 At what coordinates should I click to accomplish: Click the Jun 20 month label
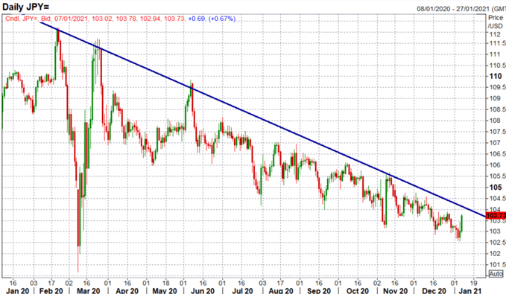pyautogui.click(x=203, y=290)
